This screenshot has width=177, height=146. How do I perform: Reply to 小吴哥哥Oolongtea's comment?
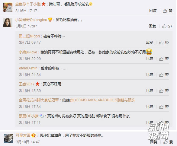(x=153, y=26)
